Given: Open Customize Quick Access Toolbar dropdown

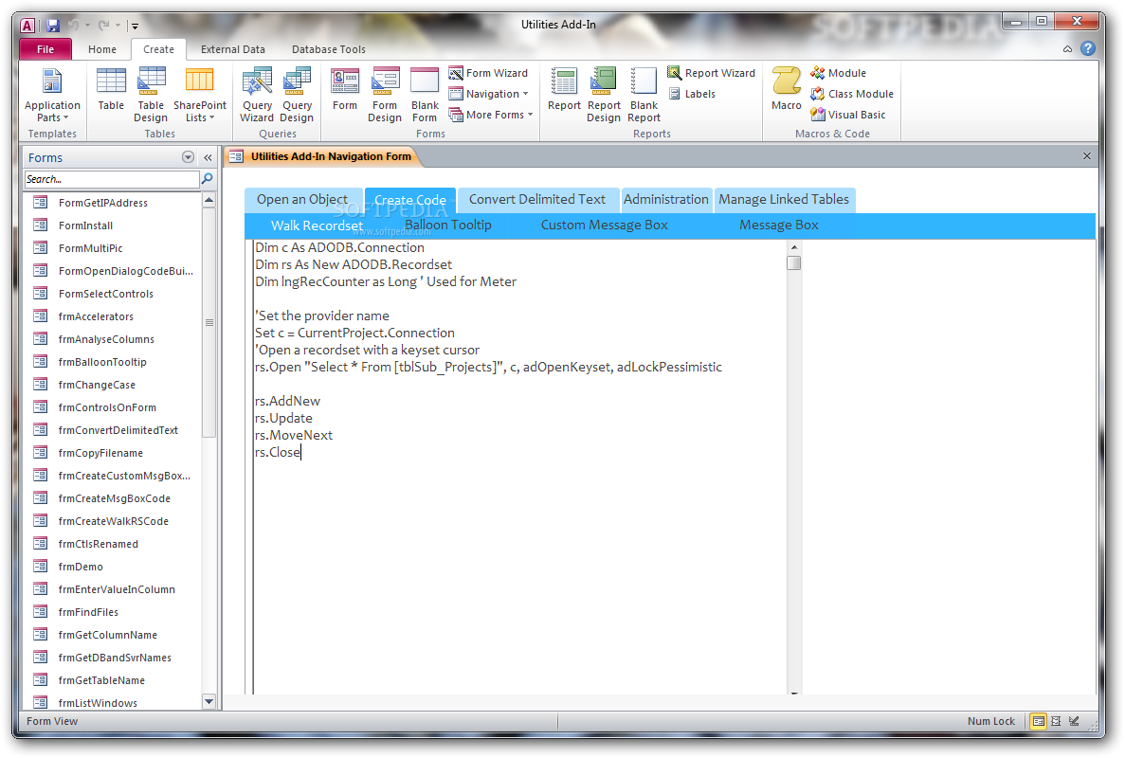Looking at the screenshot, I should [x=135, y=26].
